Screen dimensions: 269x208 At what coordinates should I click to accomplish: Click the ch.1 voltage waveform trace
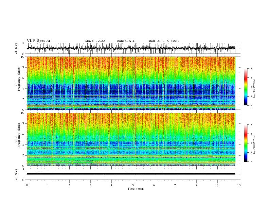(131, 48)
